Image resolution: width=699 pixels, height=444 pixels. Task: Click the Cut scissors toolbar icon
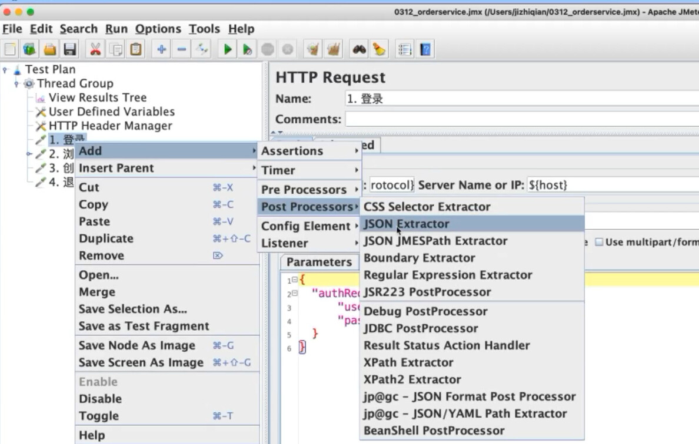click(x=95, y=49)
